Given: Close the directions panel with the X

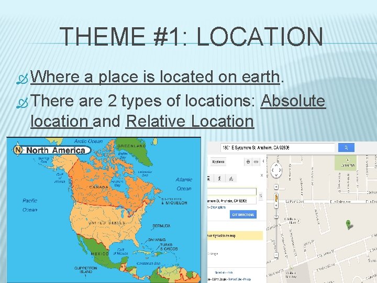Looking at the screenshot, I should [262, 176].
